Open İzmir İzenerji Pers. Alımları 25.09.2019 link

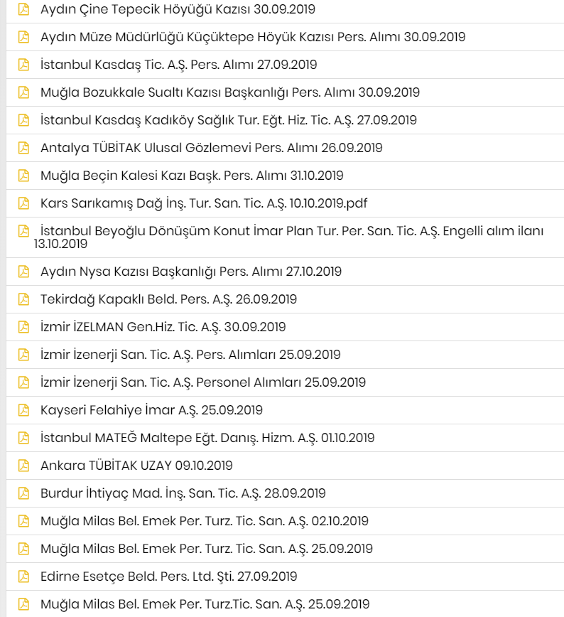[190, 355]
